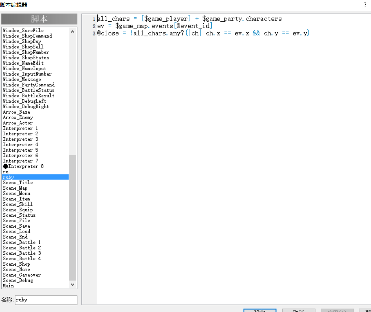Click line 3 of the code editor
The image size is (371, 312).
coord(203,33)
